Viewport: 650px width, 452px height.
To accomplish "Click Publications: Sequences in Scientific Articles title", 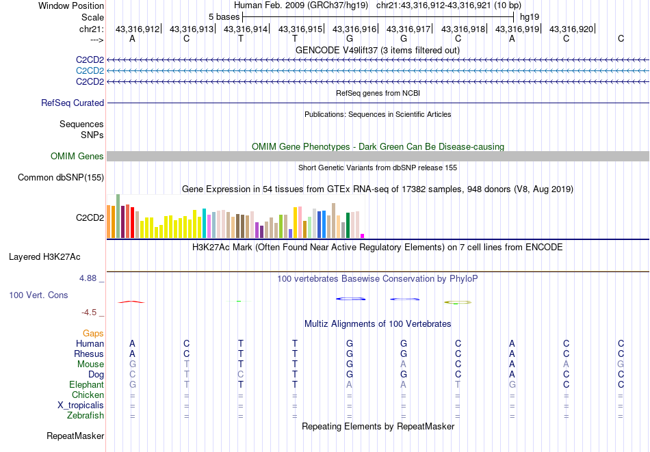I will click(378, 114).
